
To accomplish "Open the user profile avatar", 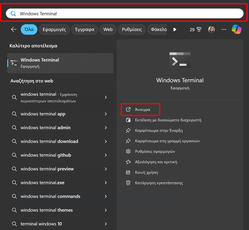I will coord(211,30).
